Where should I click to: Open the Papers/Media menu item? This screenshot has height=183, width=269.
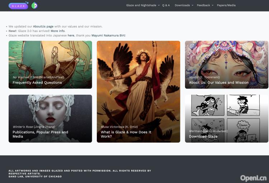click(x=226, y=5)
